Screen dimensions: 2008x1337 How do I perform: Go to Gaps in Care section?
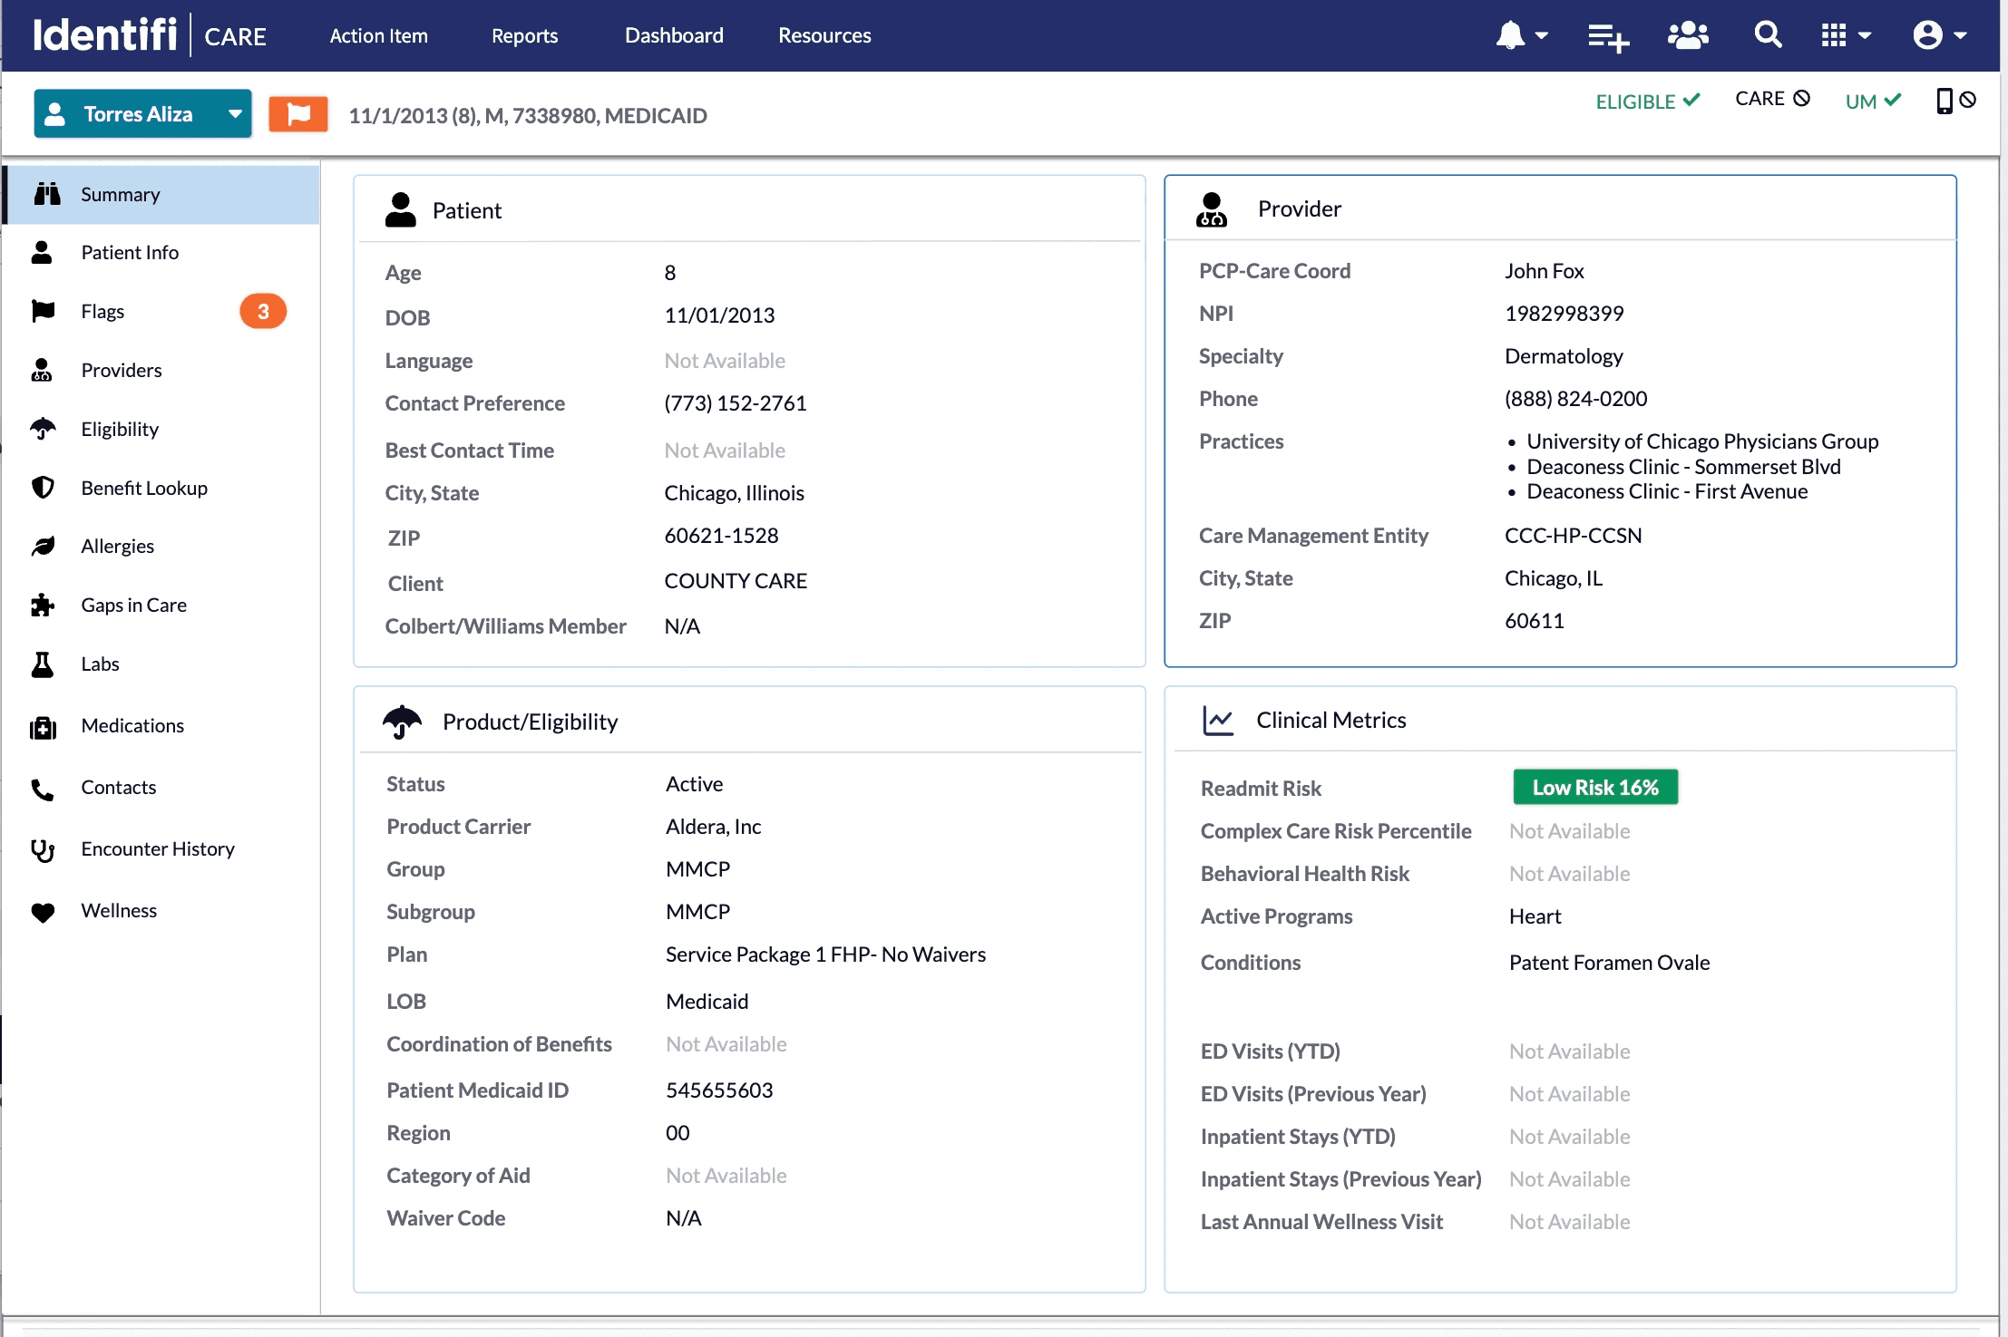pos(133,605)
